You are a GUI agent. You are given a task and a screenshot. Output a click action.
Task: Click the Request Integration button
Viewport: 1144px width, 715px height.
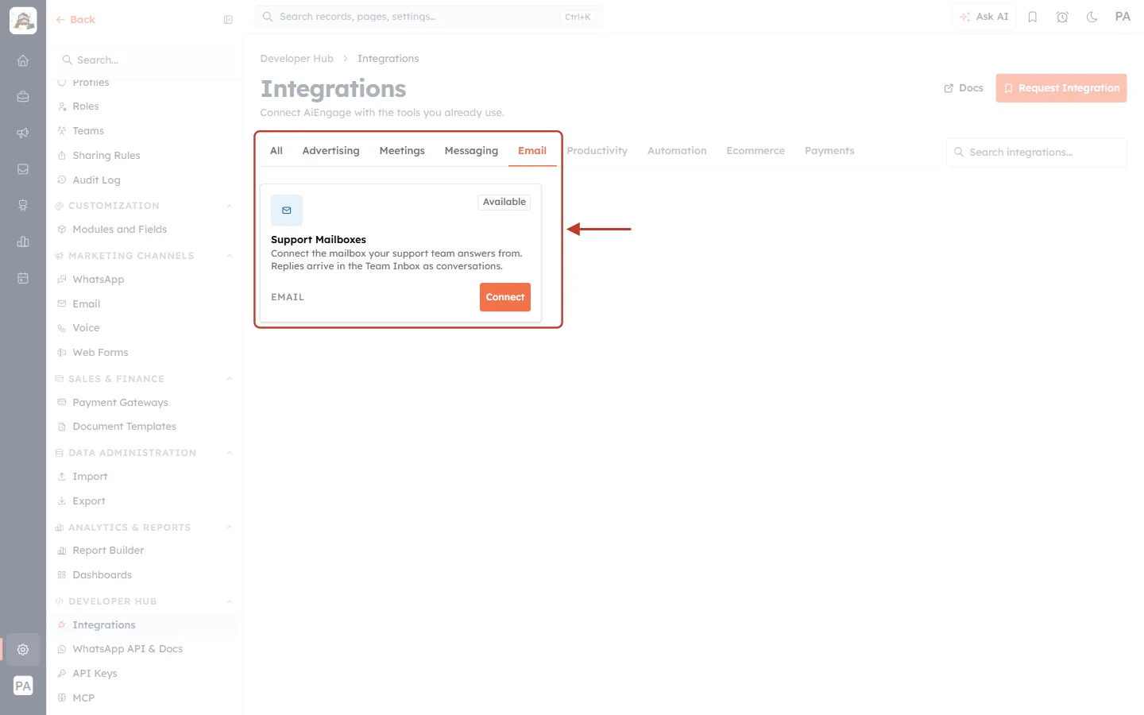[1061, 88]
